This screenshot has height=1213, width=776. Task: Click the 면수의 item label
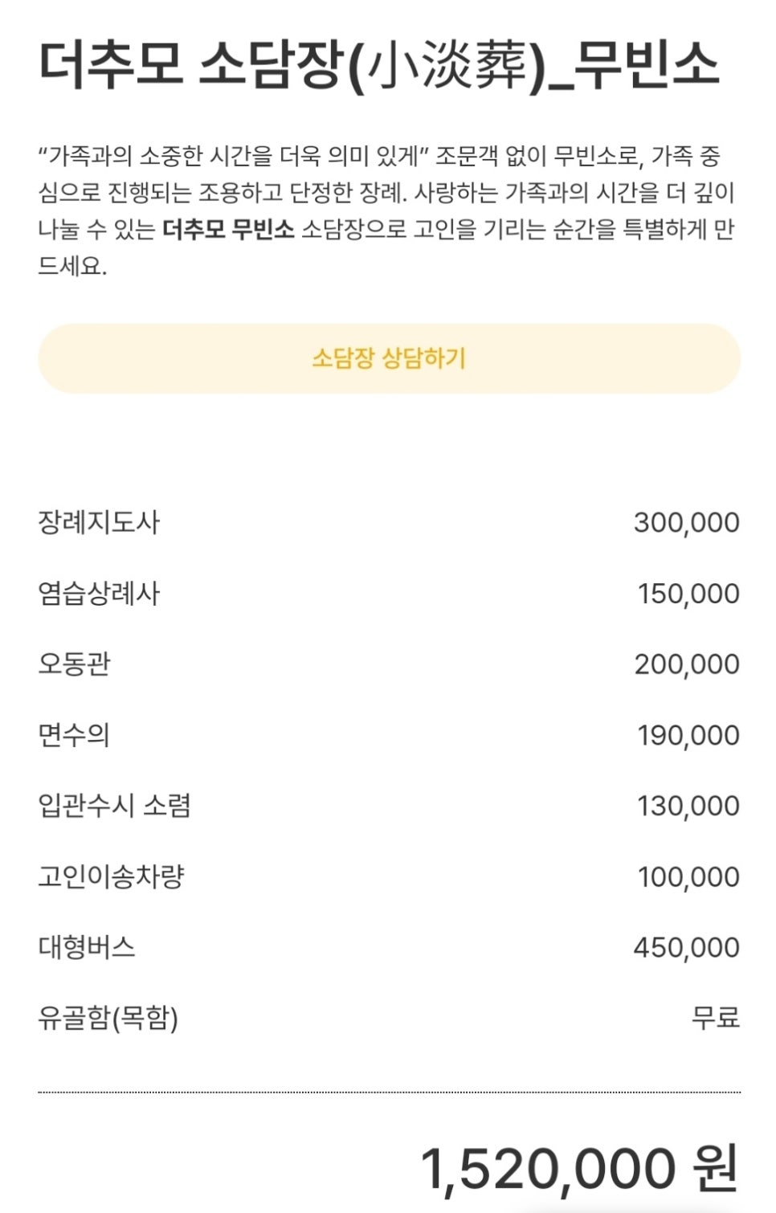74,735
